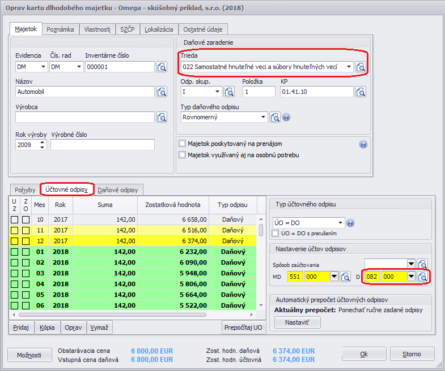Select Účtovné odpisy tab
The image size is (445, 371).
[67, 189]
